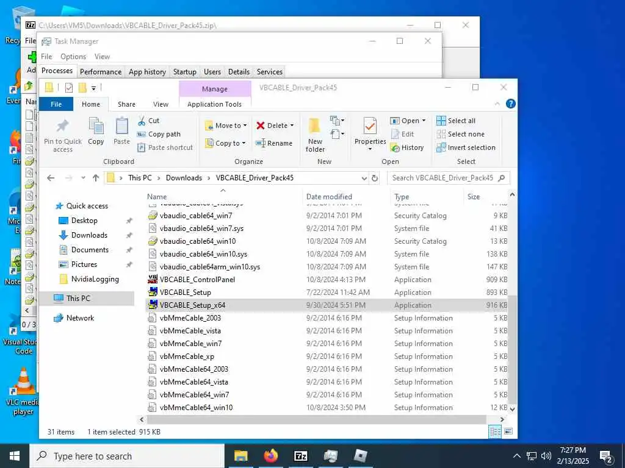Open Pictures in navigation pane
625x468 pixels.
84,264
